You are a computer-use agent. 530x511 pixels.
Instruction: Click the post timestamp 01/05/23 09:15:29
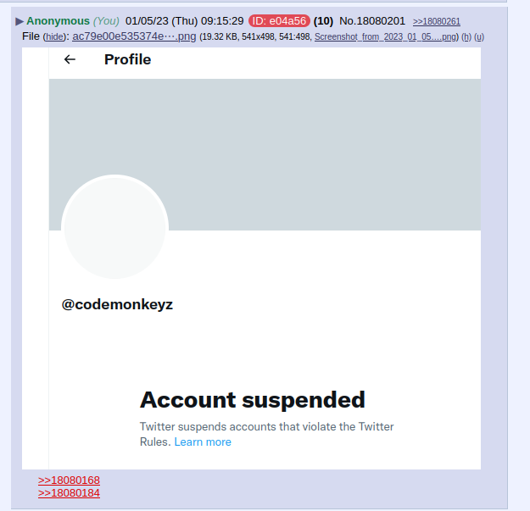point(184,21)
